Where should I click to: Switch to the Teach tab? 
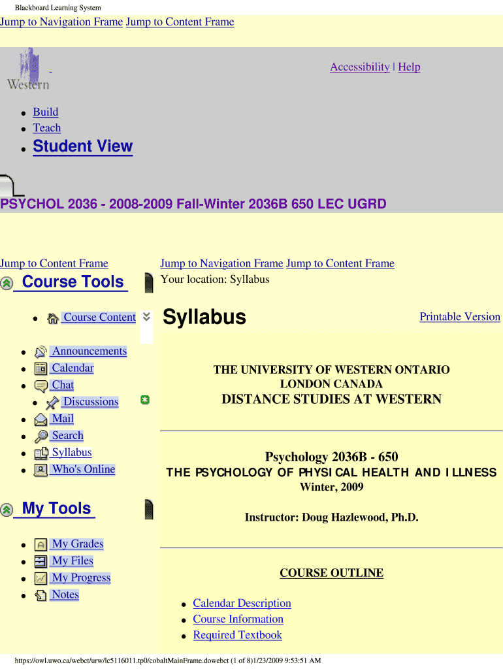click(47, 128)
